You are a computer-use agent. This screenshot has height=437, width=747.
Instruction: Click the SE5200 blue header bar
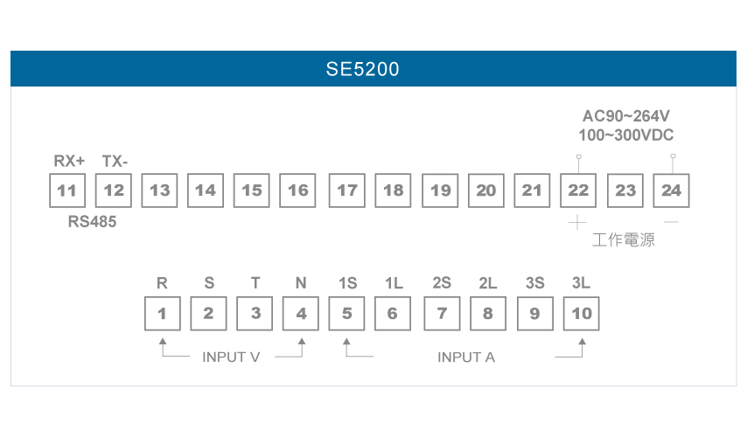pos(373,68)
